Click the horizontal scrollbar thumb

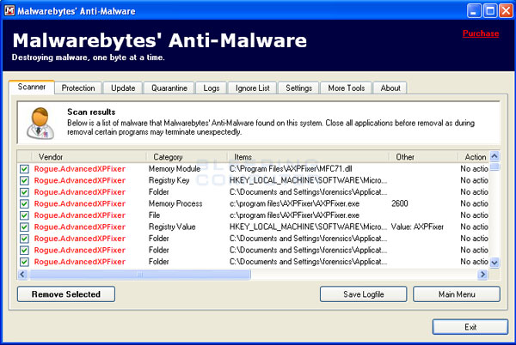click(x=140, y=274)
